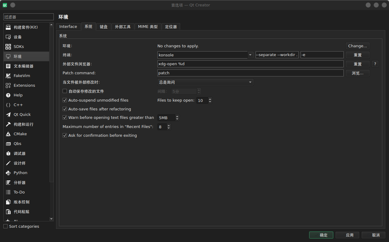This screenshot has width=389, height=242.
Task: Click the ? help button beside file browser
Action: click(x=375, y=64)
